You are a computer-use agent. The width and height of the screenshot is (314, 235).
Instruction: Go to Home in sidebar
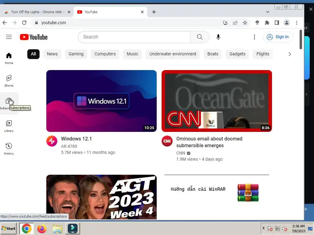point(9,58)
